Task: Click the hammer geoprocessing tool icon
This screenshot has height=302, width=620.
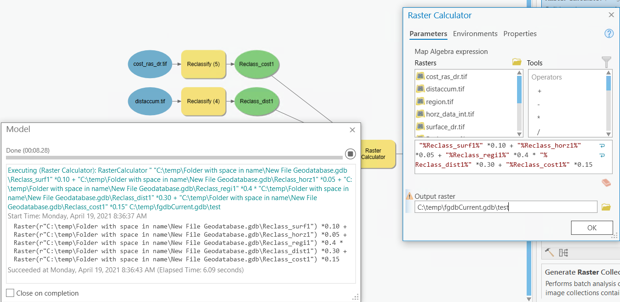Action: (550, 252)
